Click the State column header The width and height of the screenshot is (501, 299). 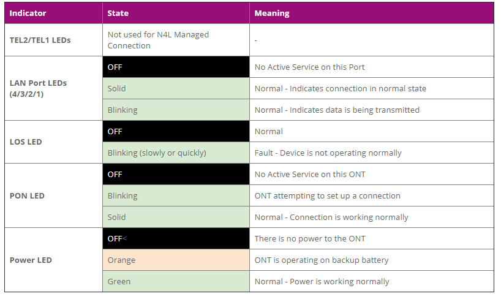[x=118, y=13]
